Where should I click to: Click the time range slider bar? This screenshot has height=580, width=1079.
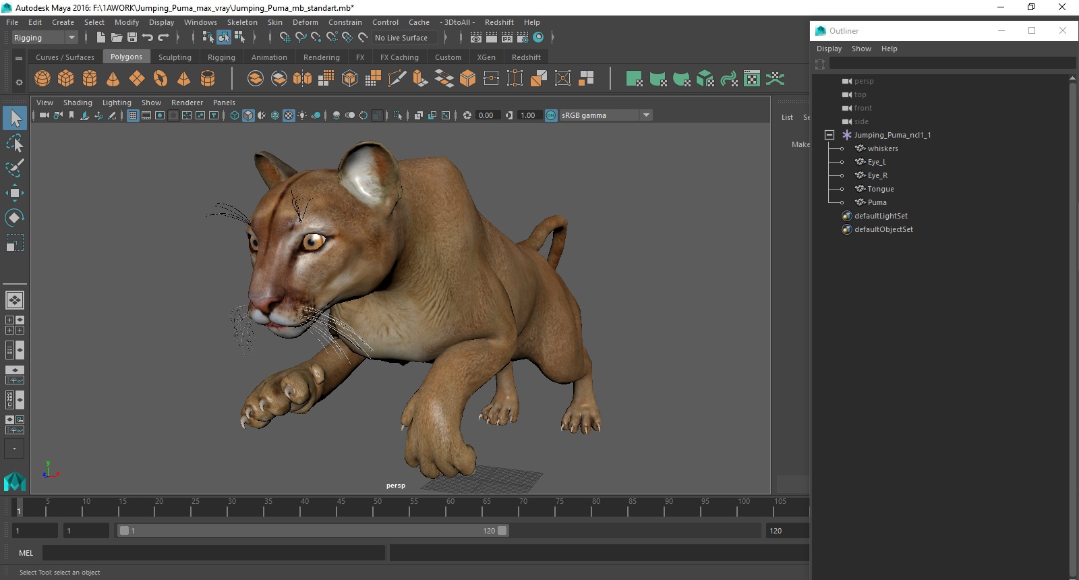click(x=314, y=531)
